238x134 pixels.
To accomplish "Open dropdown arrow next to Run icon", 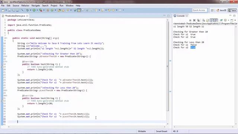I will 37,10.
